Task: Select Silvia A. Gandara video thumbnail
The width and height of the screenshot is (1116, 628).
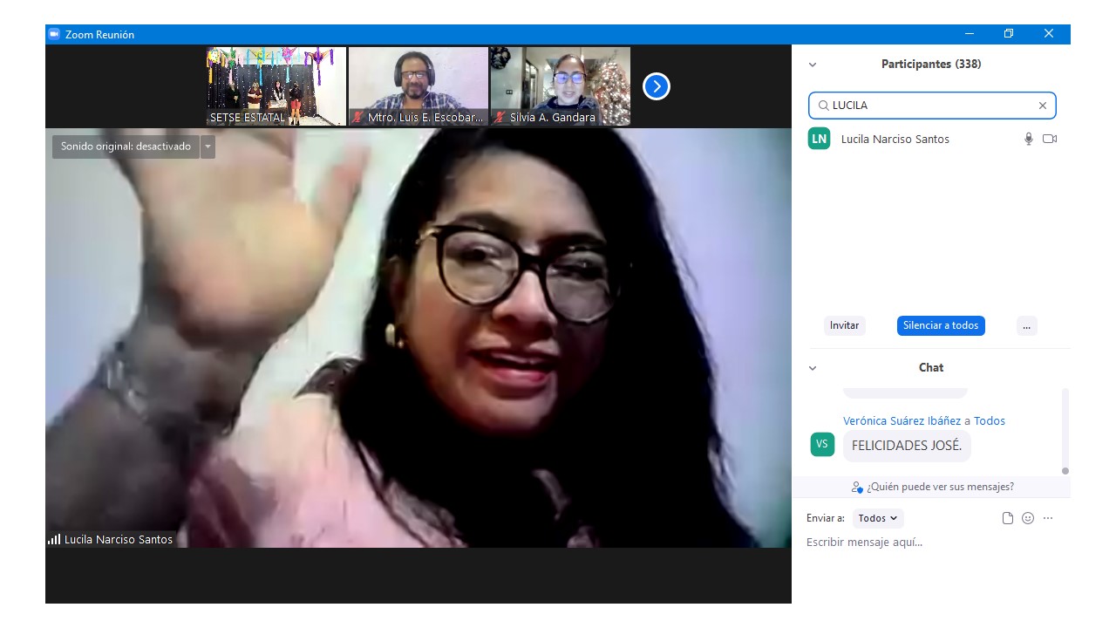Action: [x=561, y=86]
